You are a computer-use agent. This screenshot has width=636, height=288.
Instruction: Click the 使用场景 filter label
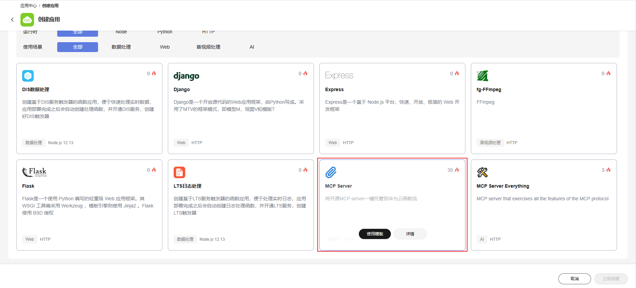click(33, 47)
